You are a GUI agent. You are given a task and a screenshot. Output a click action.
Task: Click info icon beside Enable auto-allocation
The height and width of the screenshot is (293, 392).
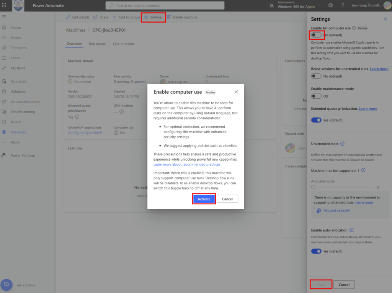351,230
